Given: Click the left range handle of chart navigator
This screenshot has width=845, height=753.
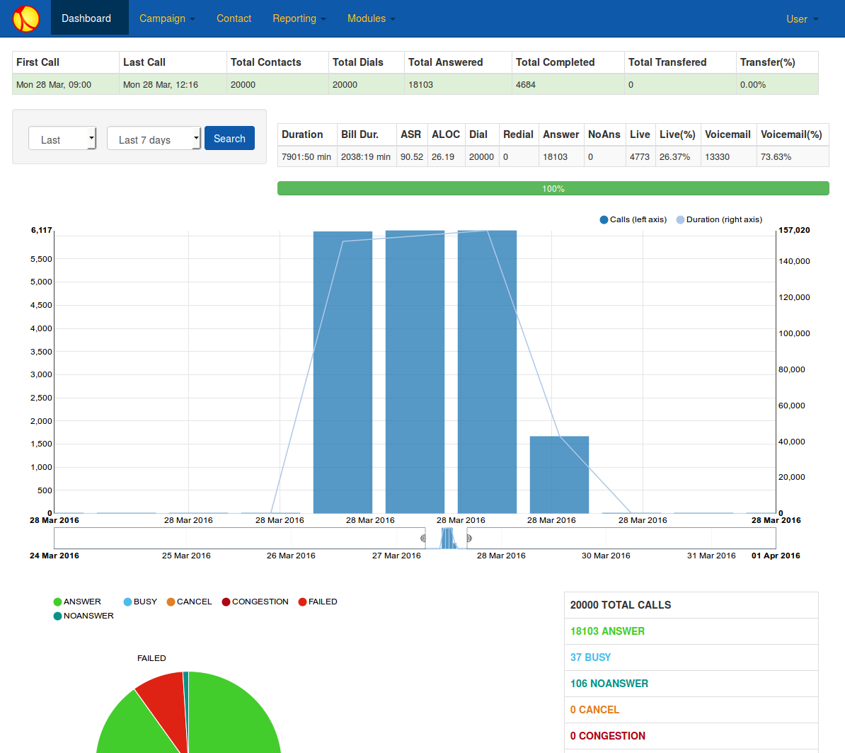Looking at the screenshot, I should (423, 538).
